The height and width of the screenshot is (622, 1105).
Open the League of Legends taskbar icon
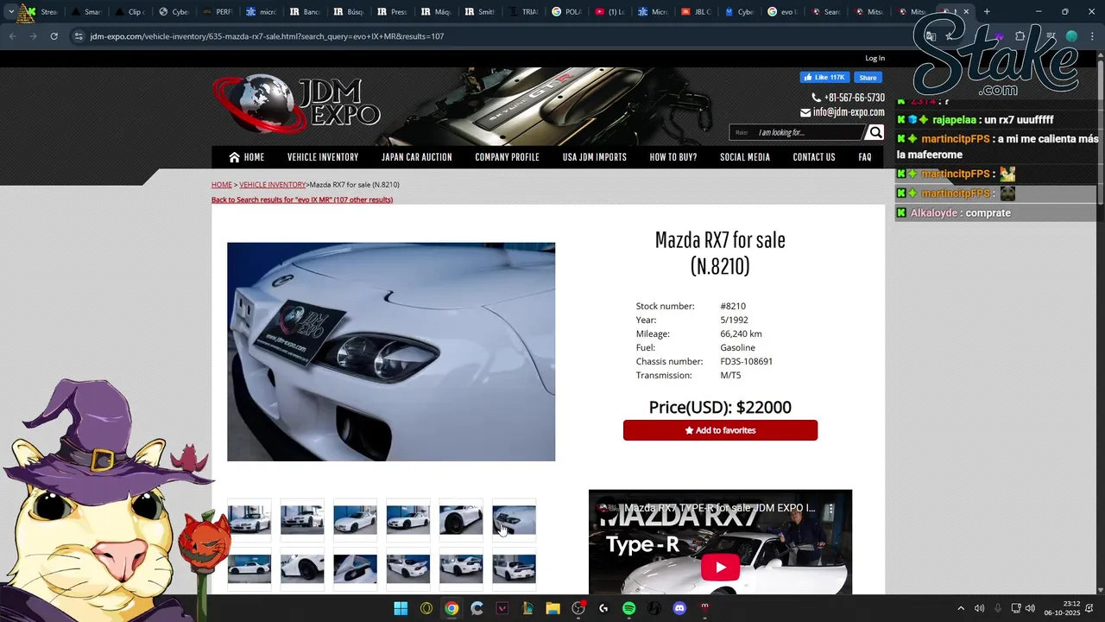tap(527, 608)
